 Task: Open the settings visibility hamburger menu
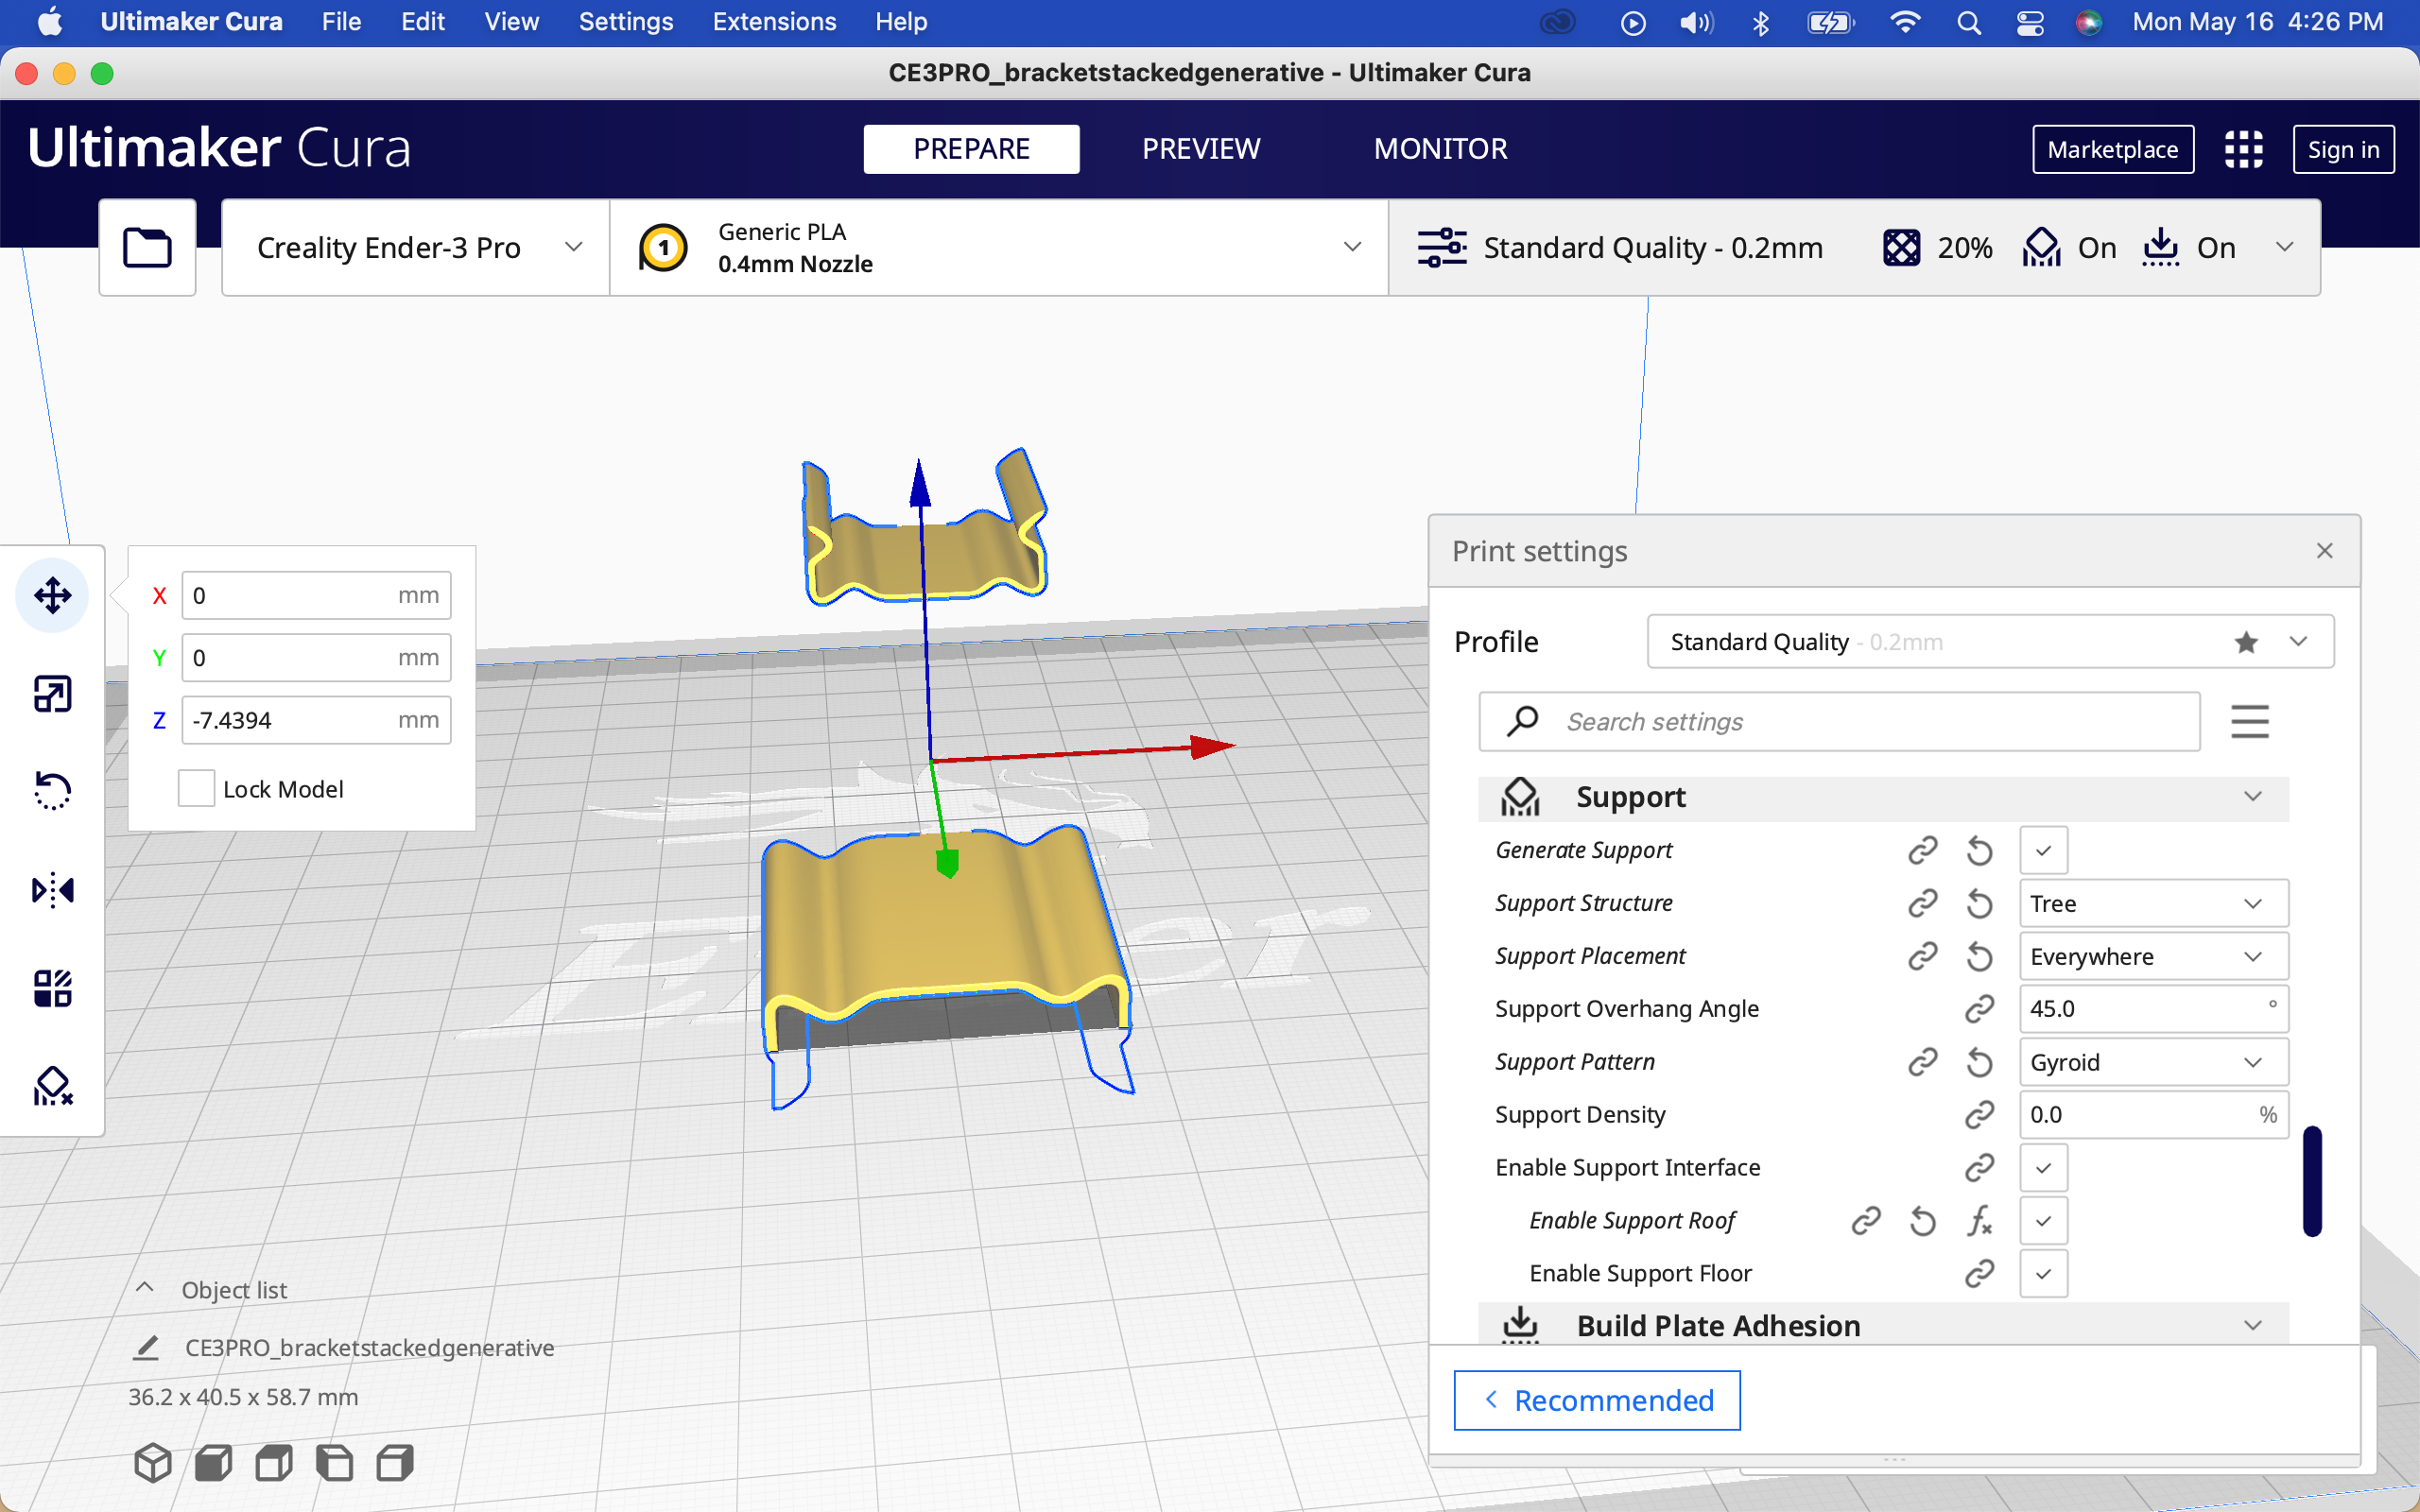pos(2249,721)
